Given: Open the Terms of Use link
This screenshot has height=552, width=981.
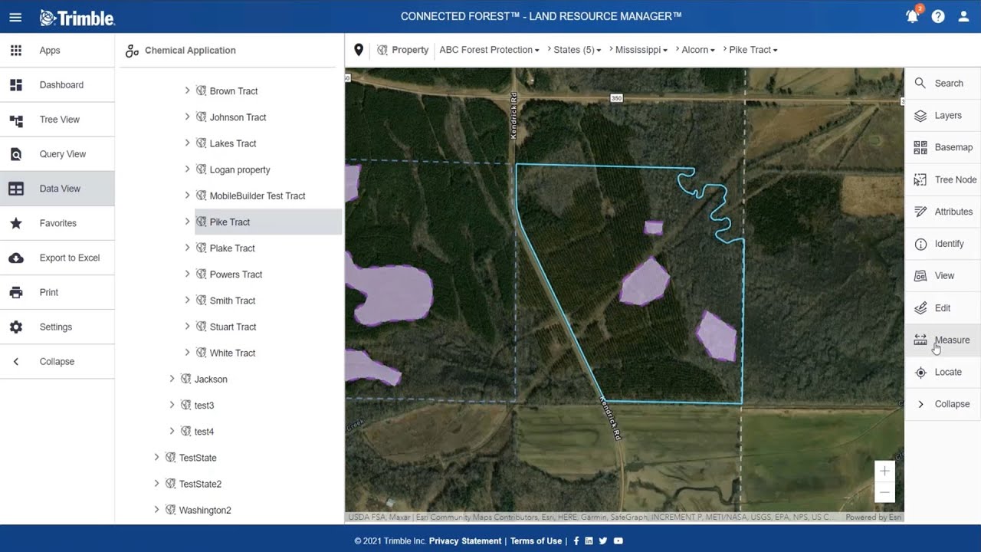Looking at the screenshot, I should 536,541.
